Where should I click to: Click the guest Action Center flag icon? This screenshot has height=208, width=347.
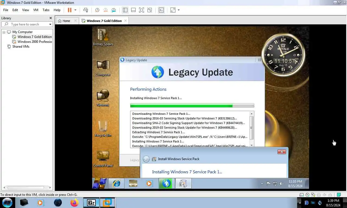coord(268,184)
